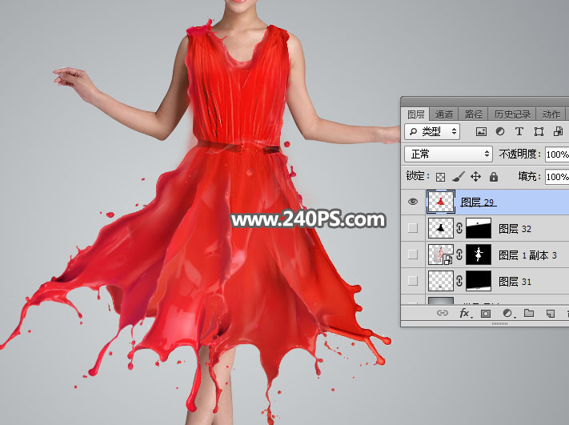Image resolution: width=569 pixels, height=425 pixels.
Task: Select 图层 31 mask thumbnail
Action: tap(479, 281)
